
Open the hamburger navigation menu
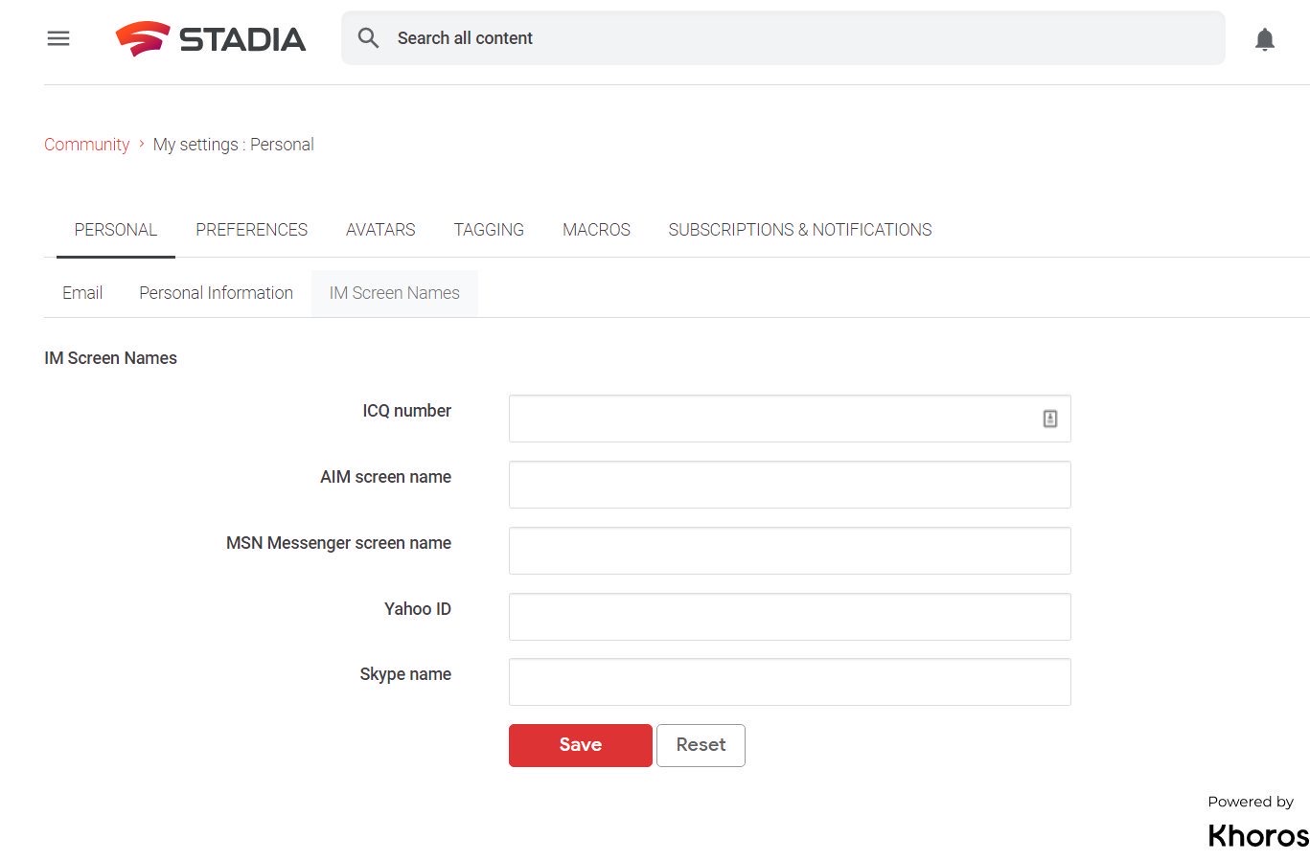pyautogui.click(x=58, y=38)
